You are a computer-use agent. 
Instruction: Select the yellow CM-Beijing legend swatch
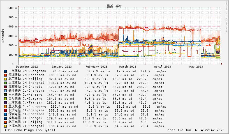(x=6, y=79)
